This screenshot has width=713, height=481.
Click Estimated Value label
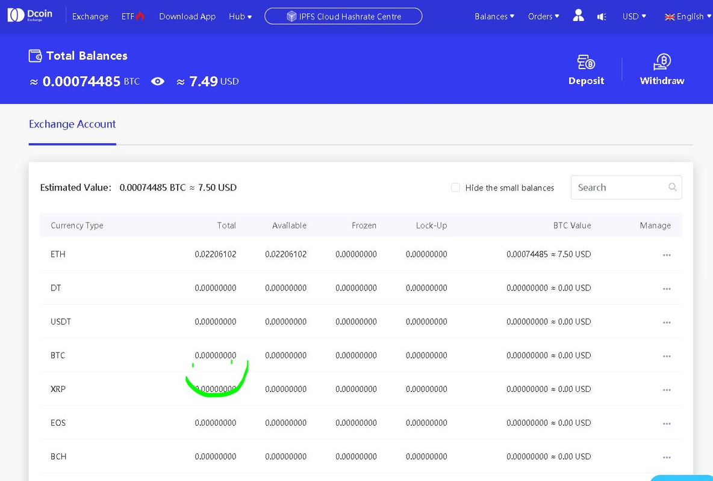coord(75,187)
